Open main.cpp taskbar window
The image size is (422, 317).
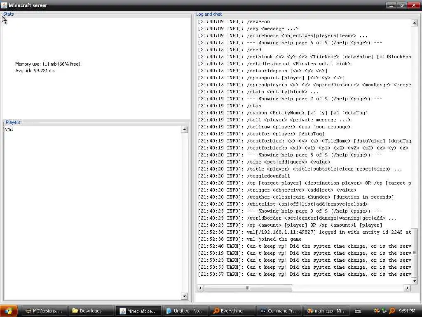(x=326, y=311)
